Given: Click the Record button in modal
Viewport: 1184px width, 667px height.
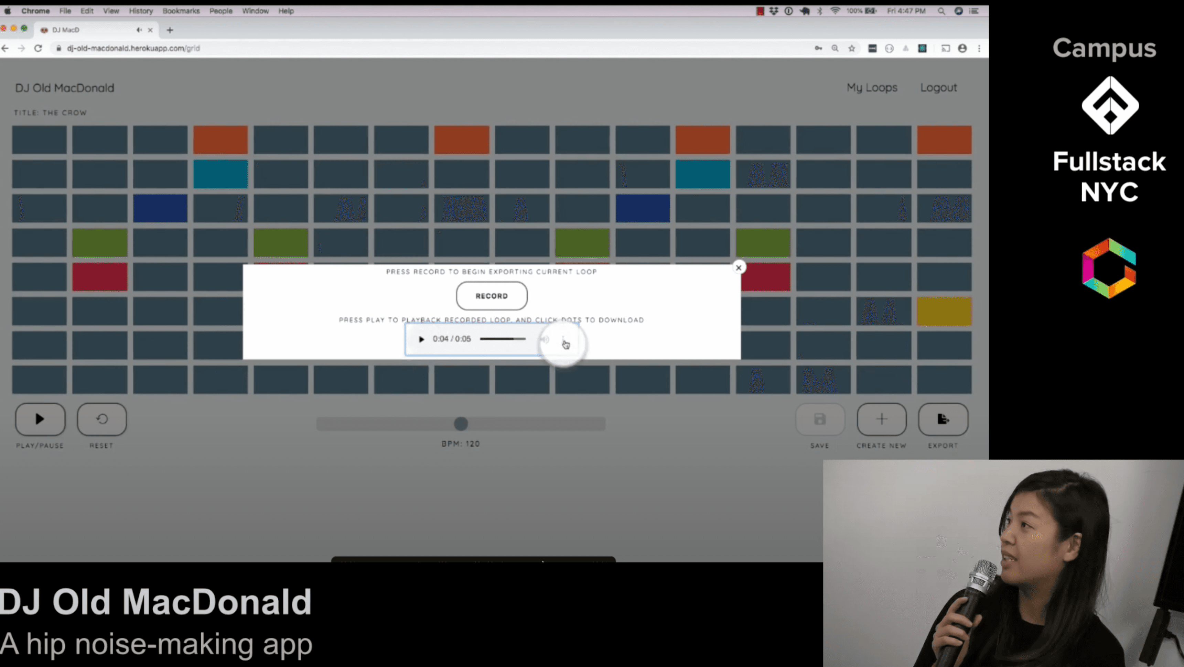Looking at the screenshot, I should pos(492,296).
